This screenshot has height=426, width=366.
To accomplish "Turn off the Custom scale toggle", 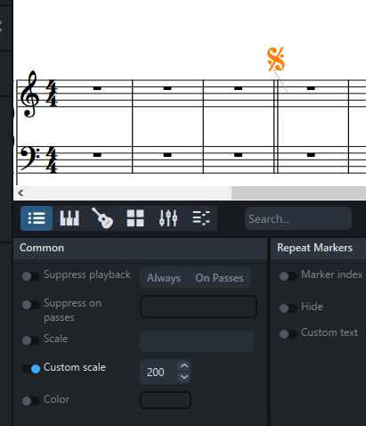I will click(x=31, y=369).
